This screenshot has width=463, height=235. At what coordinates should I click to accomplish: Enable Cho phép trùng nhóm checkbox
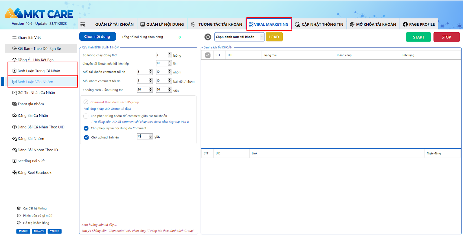click(86, 116)
